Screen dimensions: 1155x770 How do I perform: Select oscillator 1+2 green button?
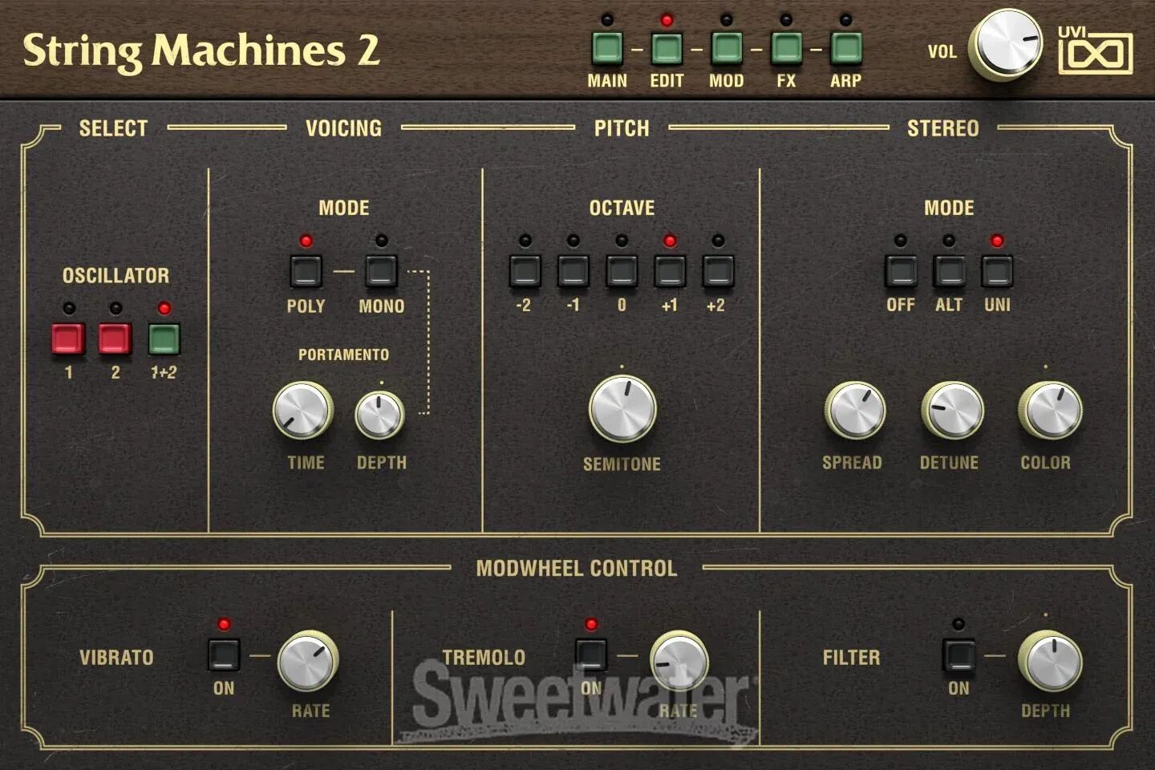164,338
